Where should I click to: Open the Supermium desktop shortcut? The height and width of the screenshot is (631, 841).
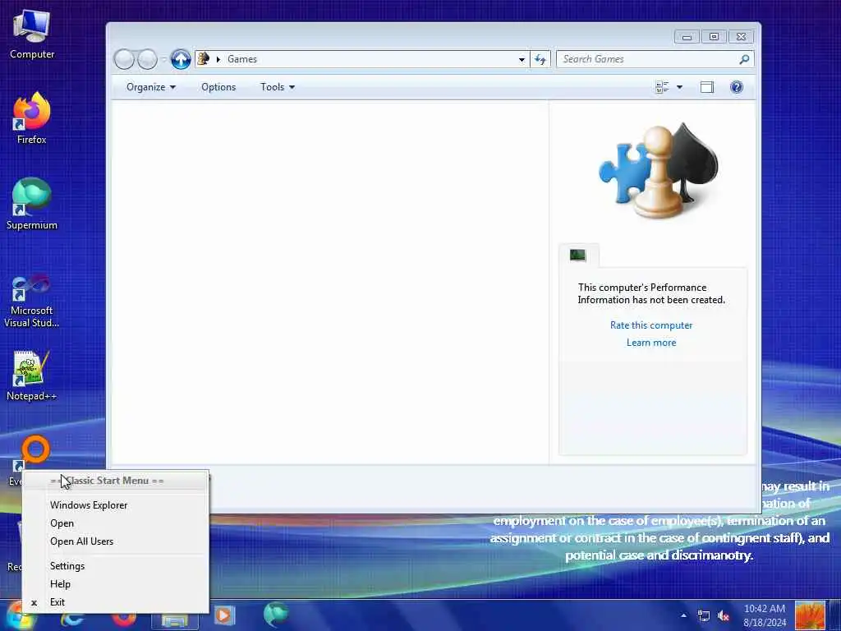32,204
